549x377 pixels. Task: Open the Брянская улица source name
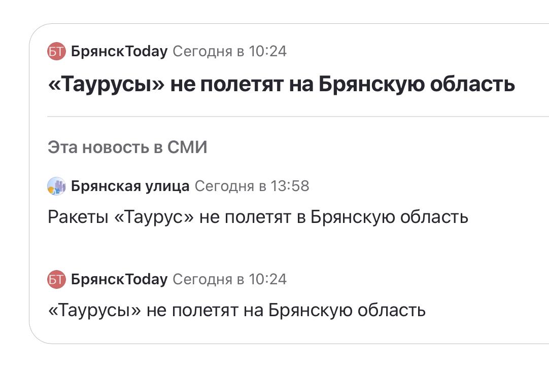click(x=130, y=186)
